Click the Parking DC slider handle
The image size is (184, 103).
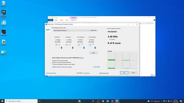73,48
